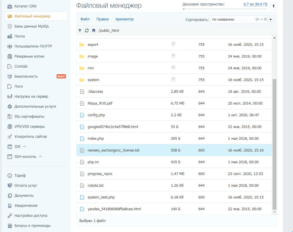Open the Архиватор menu

pyautogui.click(x=125, y=19)
